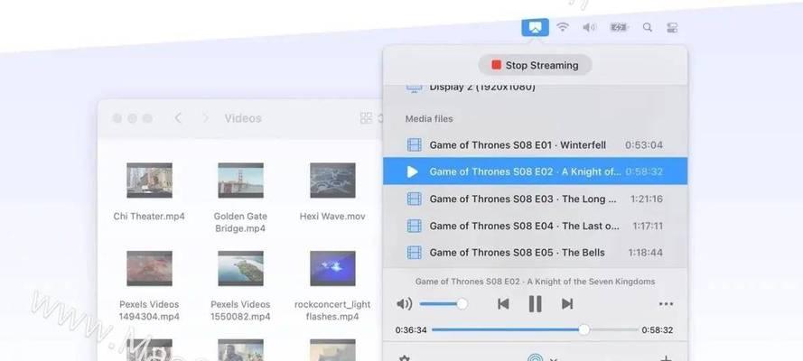Open the three-dots more options menu
The width and height of the screenshot is (803, 361).
click(666, 304)
